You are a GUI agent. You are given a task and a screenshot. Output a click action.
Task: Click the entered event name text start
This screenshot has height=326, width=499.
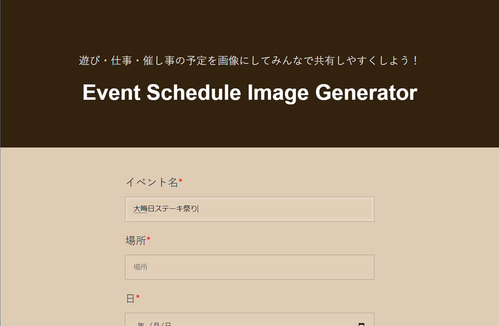tap(135, 209)
